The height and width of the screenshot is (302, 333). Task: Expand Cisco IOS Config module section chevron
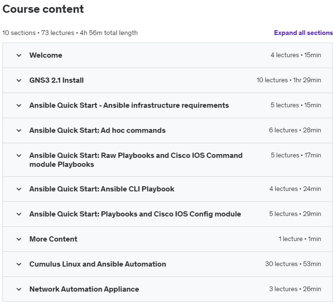pyautogui.click(x=19, y=214)
